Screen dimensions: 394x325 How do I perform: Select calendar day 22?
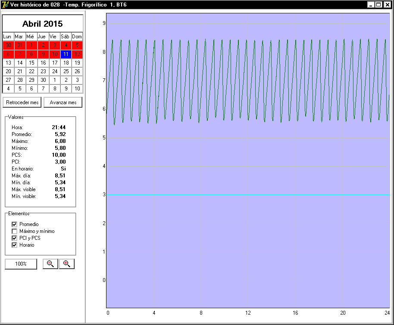31,71
